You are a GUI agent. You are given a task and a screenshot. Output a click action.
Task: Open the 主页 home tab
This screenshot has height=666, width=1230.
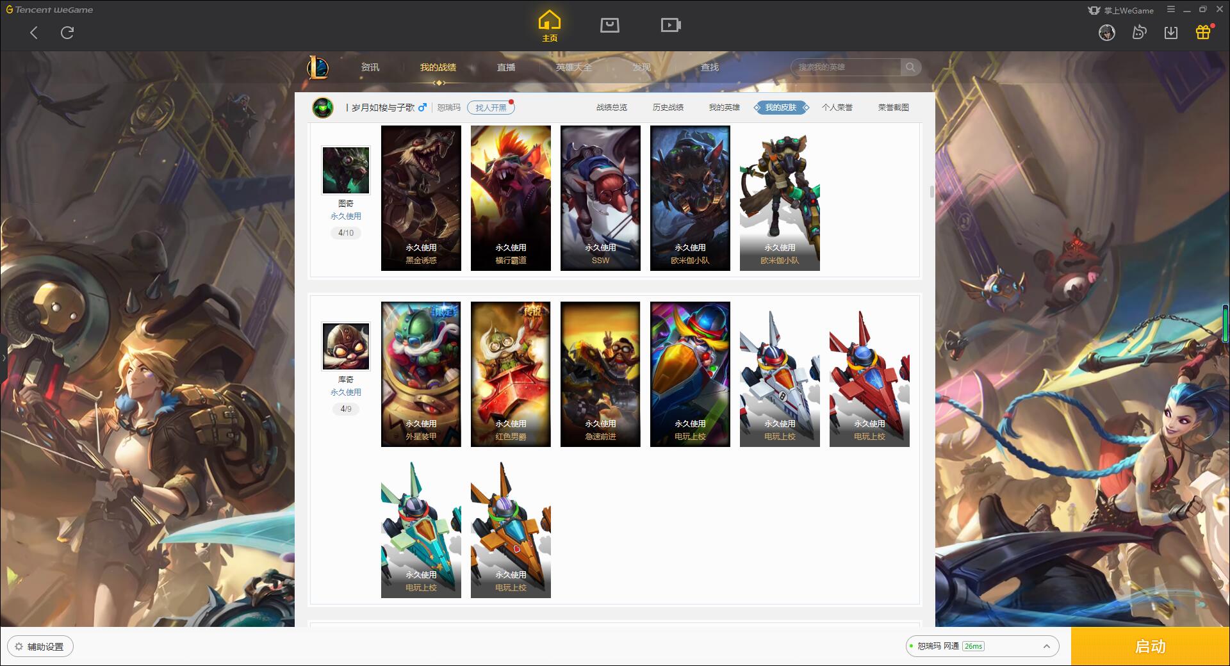[549, 26]
